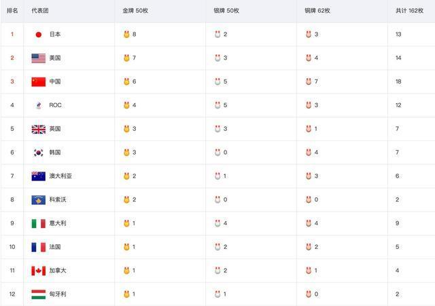Click the Japan flag icon
Image resolution: width=435 pixels, height=306 pixels.
[39, 35]
